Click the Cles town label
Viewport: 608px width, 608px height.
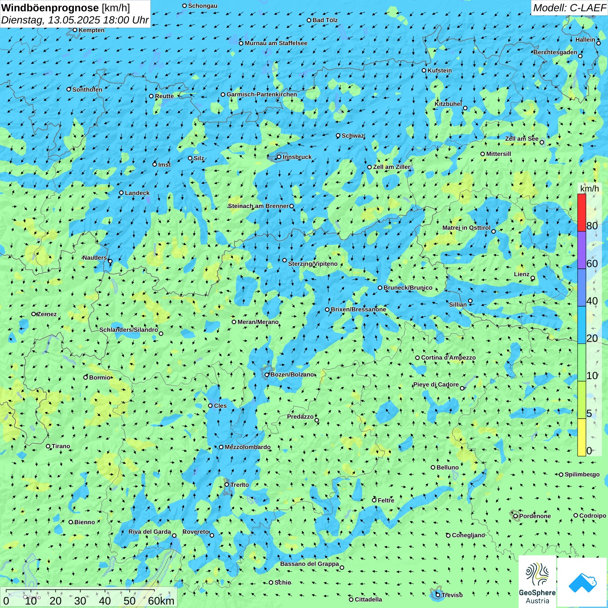220,406
